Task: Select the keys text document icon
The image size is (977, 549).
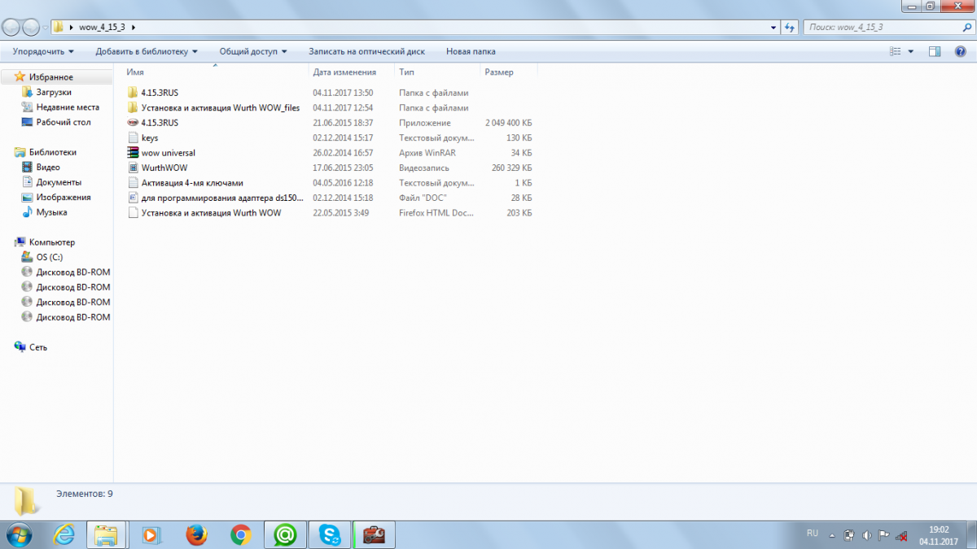Action: click(x=134, y=137)
